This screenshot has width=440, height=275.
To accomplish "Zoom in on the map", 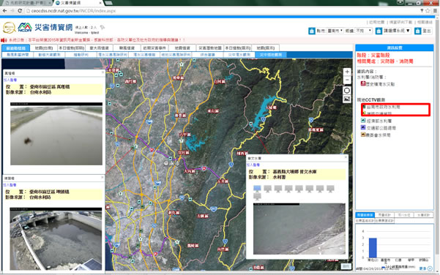I will (x=347, y=72).
